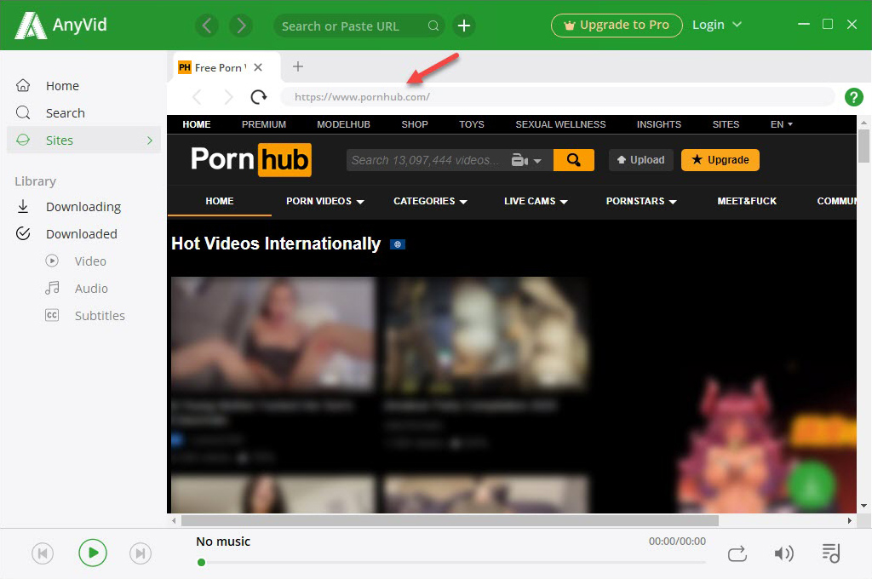Reload the current page
The width and height of the screenshot is (872, 579).
[x=259, y=97]
